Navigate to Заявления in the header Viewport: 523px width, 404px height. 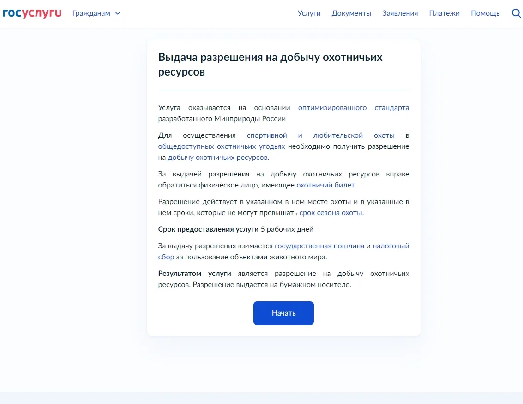point(400,13)
